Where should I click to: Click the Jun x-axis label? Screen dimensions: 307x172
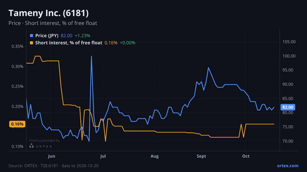52,156
